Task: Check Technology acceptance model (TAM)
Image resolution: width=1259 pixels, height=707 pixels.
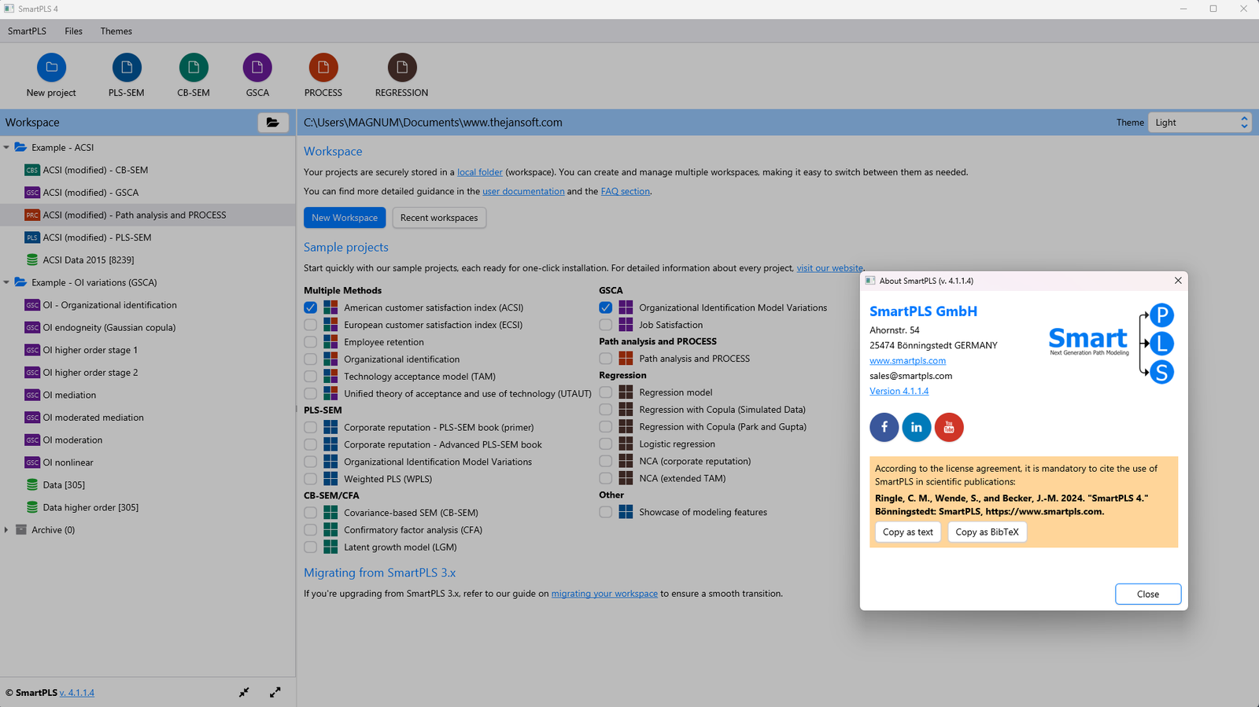Action: [311, 376]
